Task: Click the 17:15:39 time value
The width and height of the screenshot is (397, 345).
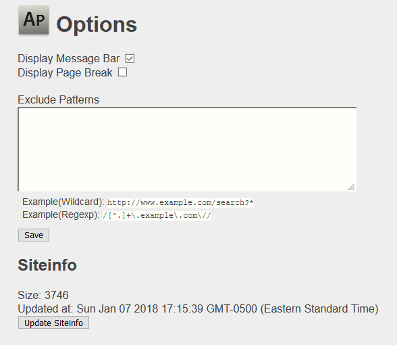Action: pyautogui.click(x=182, y=308)
